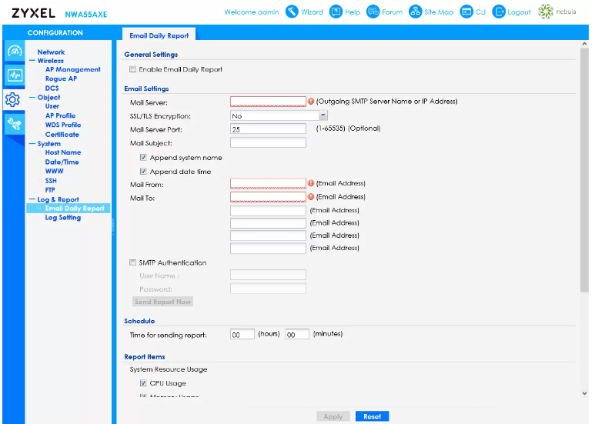Launch the CLI console icon
The height and width of the screenshot is (424, 595).
coord(466,12)
